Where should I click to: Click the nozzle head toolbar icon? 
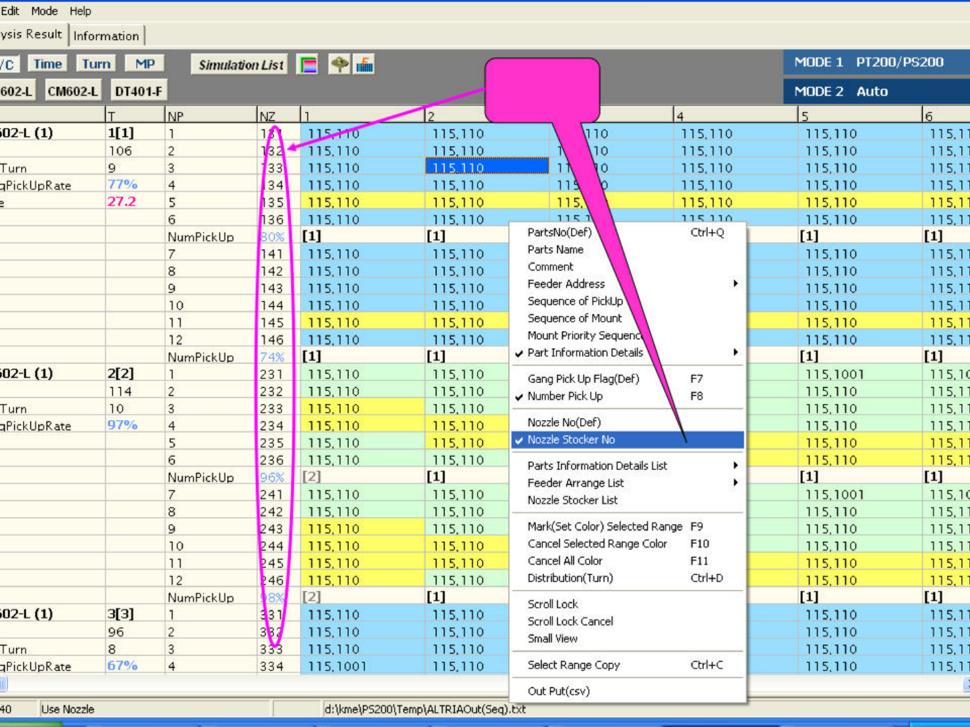(x=339, y=65)
